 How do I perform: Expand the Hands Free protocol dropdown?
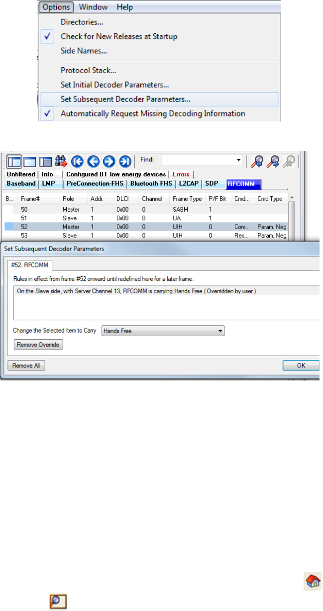click(x=220, y=331)
